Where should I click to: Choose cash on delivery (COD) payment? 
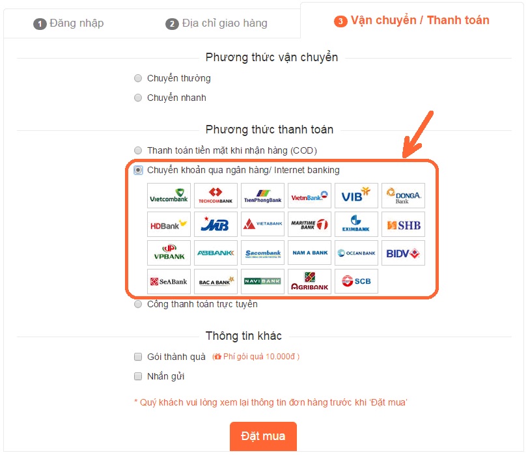coord(138,150)
